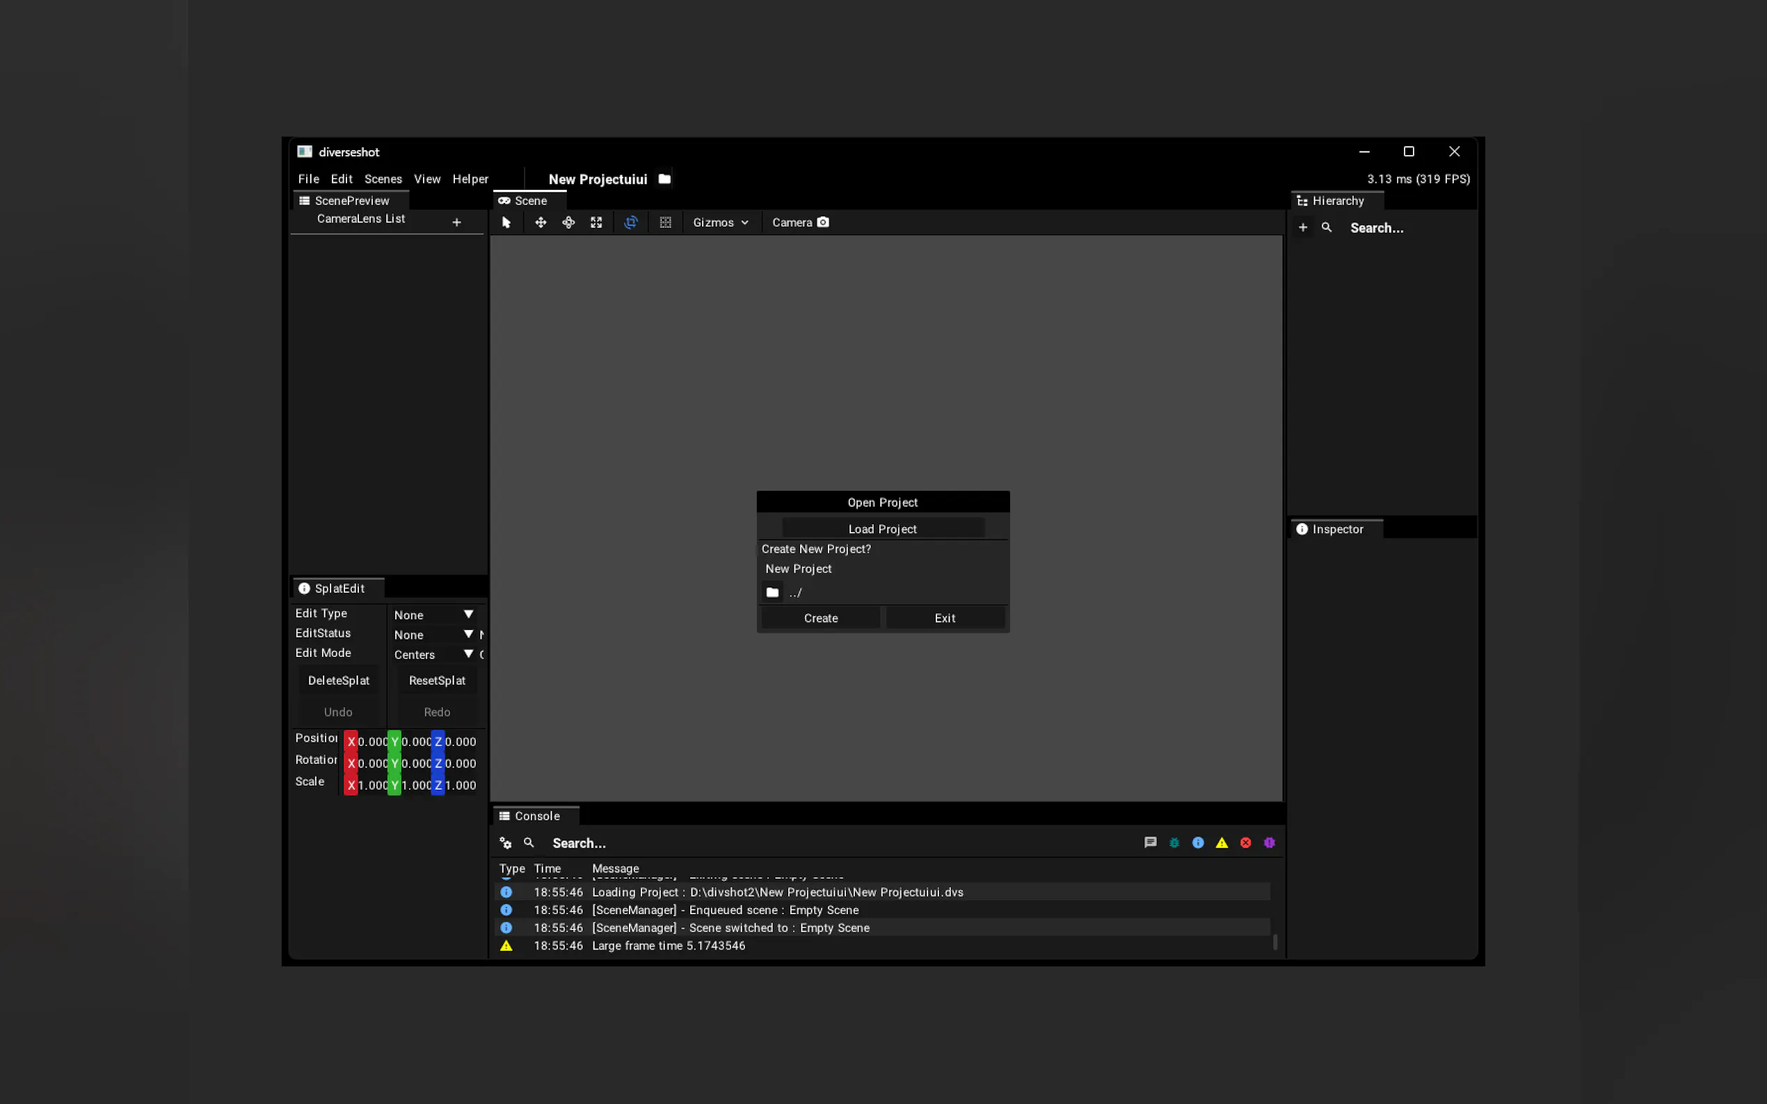
Task: Click the Position X value field
Action: click(x=371, y=742)
